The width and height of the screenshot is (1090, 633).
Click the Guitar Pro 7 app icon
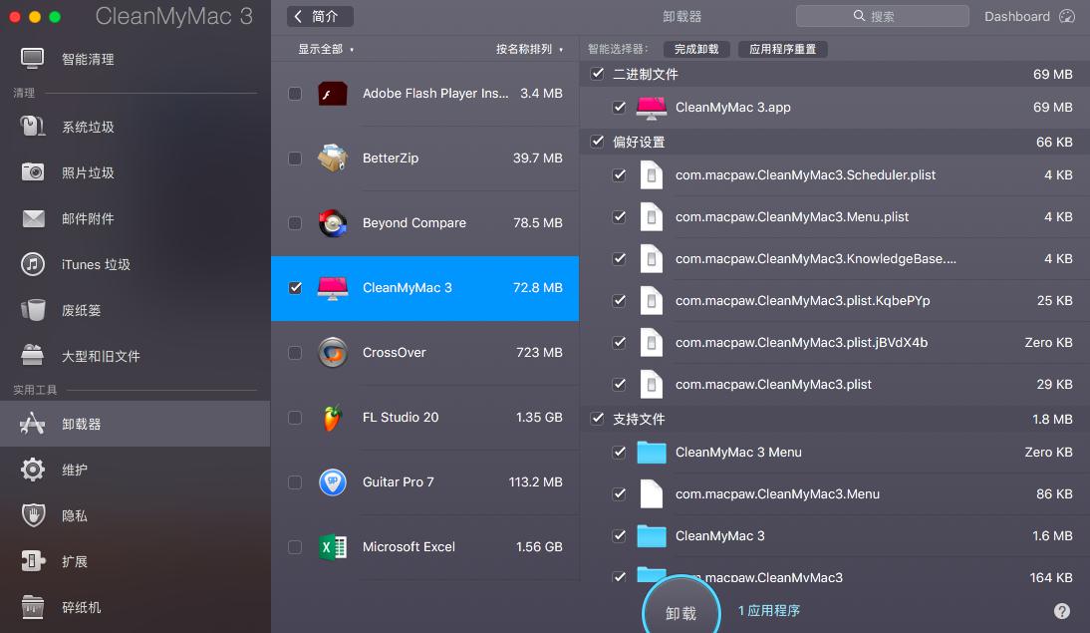[x=333, y=482]
